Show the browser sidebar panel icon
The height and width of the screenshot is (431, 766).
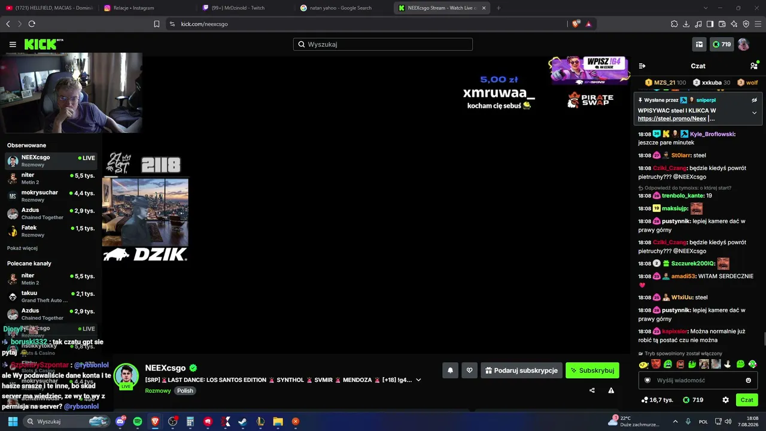(x=710, y=24)
